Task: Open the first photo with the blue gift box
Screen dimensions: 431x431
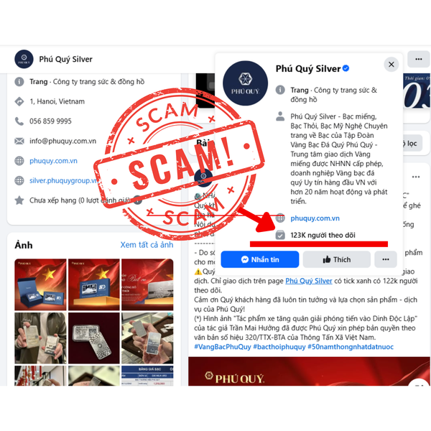Action: [x=40, y=284]
